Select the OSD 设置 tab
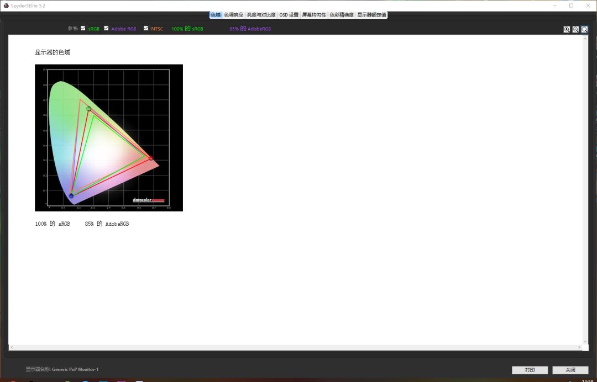Screen dimensions: 597x382 289,15
